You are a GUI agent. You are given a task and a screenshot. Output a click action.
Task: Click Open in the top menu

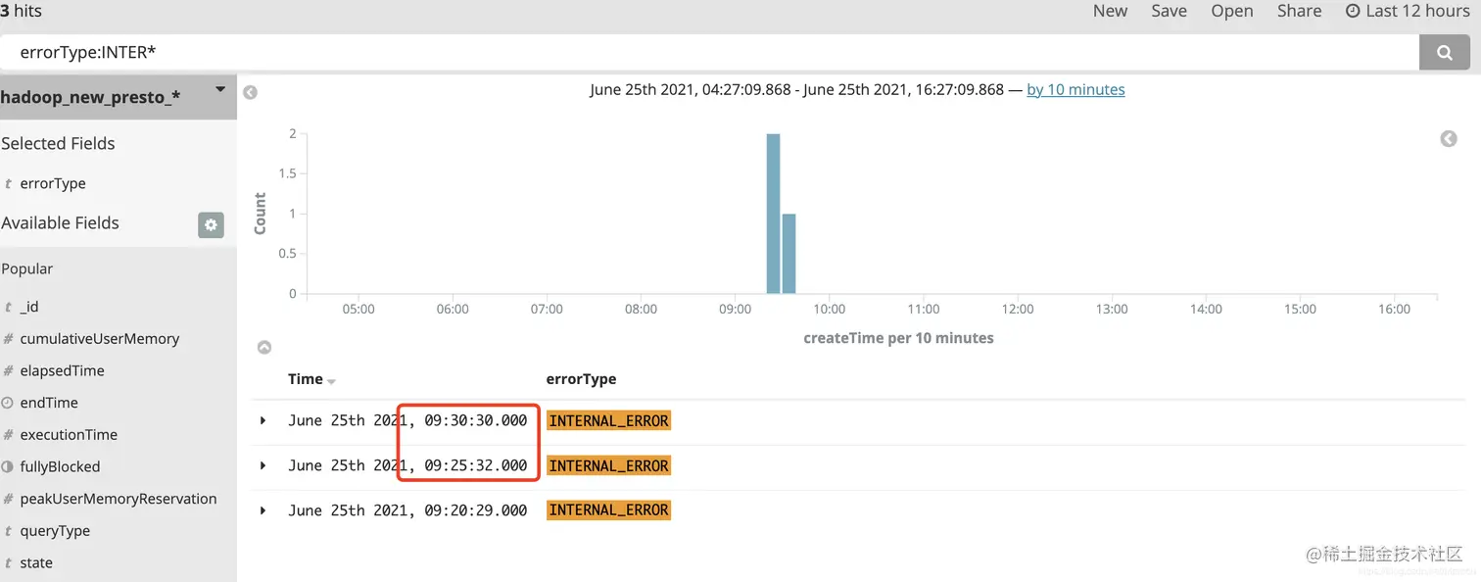[1231, 11]
